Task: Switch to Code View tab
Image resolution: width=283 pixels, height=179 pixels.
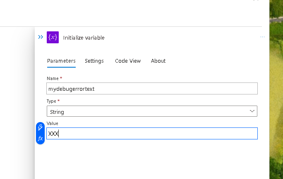Action: pos(128,61)
